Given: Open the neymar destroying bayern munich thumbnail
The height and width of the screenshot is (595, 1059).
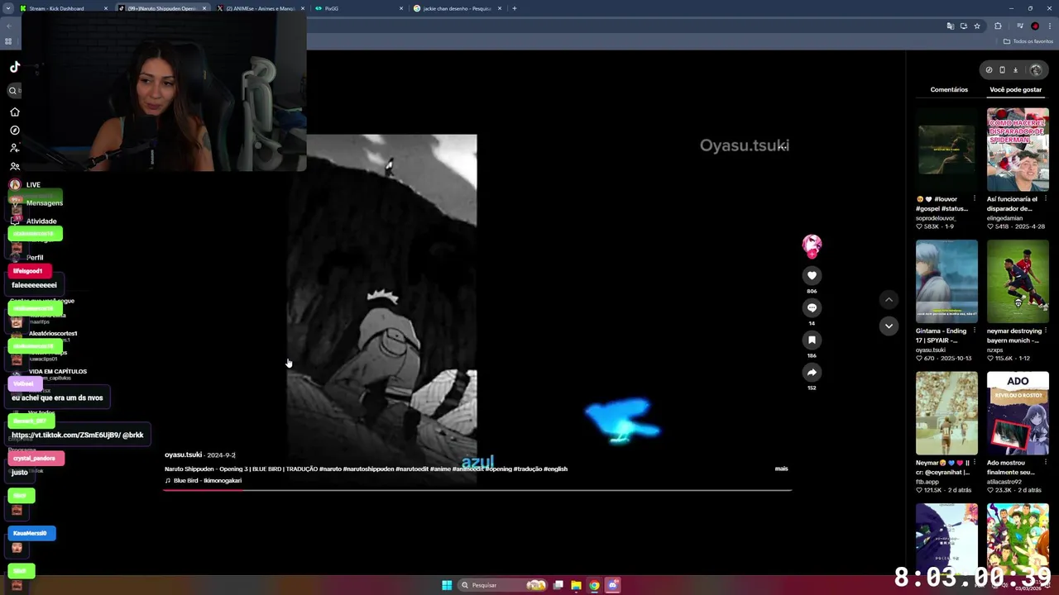Looking at the screenshot, I should [x=1018, y=281].
